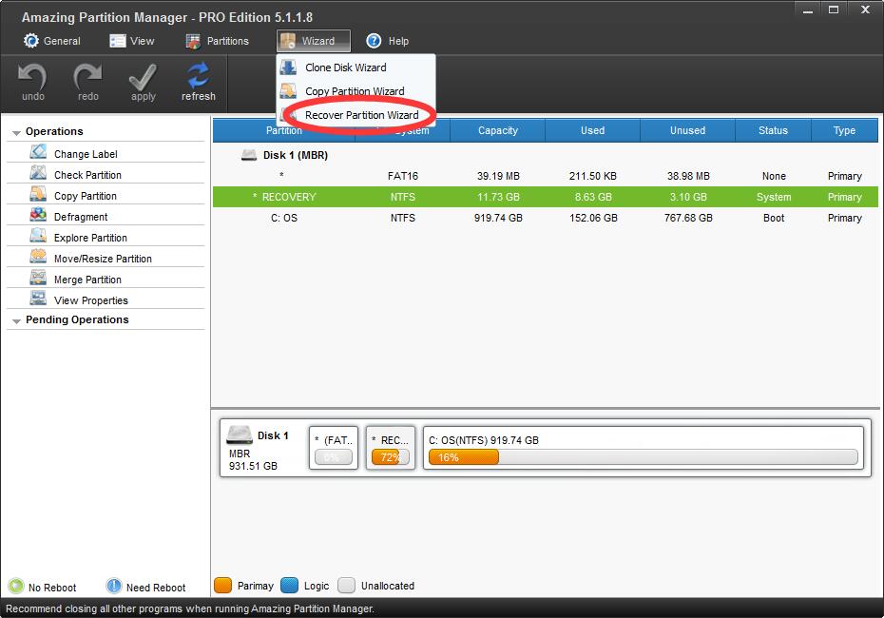
Task: Choose Merge Partition operation
Action: click(x=106, y=278)
